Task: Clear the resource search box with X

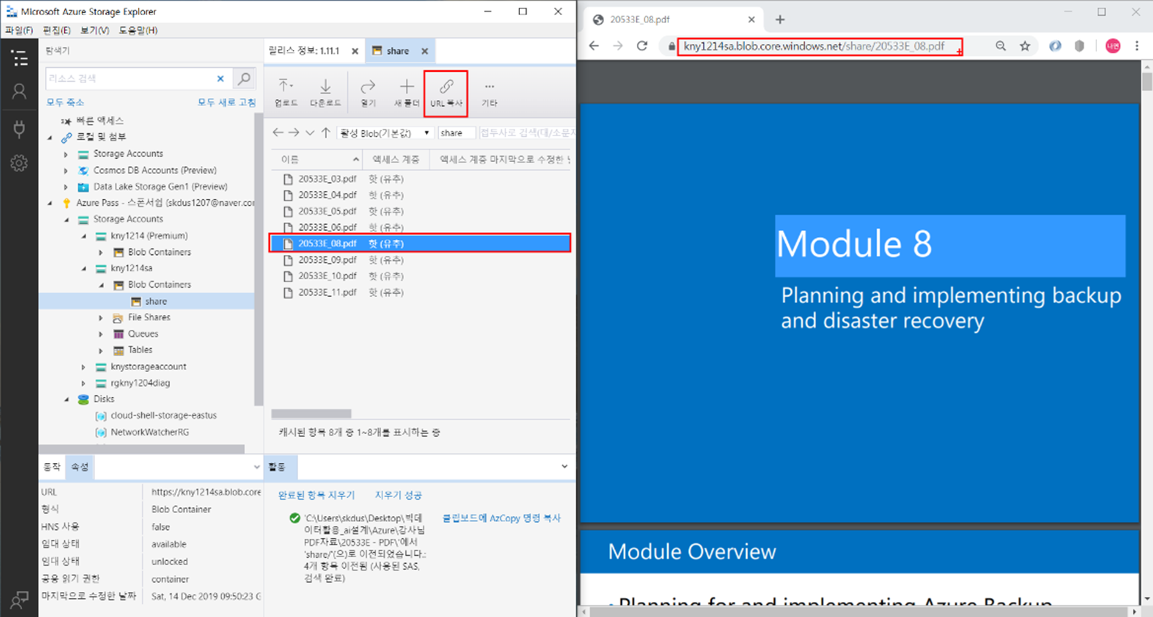Action: click(220, 78)
